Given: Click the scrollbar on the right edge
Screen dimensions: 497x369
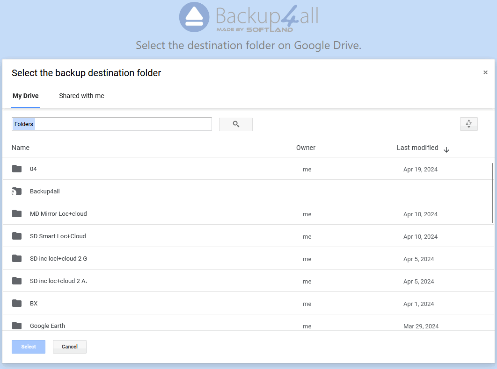Looking at the screenshot, I should 493,196.
